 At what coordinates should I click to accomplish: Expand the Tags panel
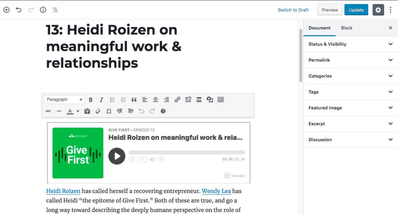(351, 92)
